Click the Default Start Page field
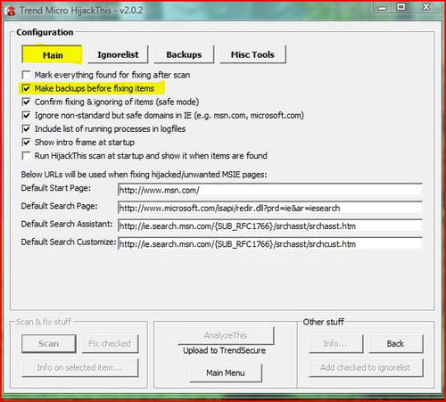 (x=270, y=190)
